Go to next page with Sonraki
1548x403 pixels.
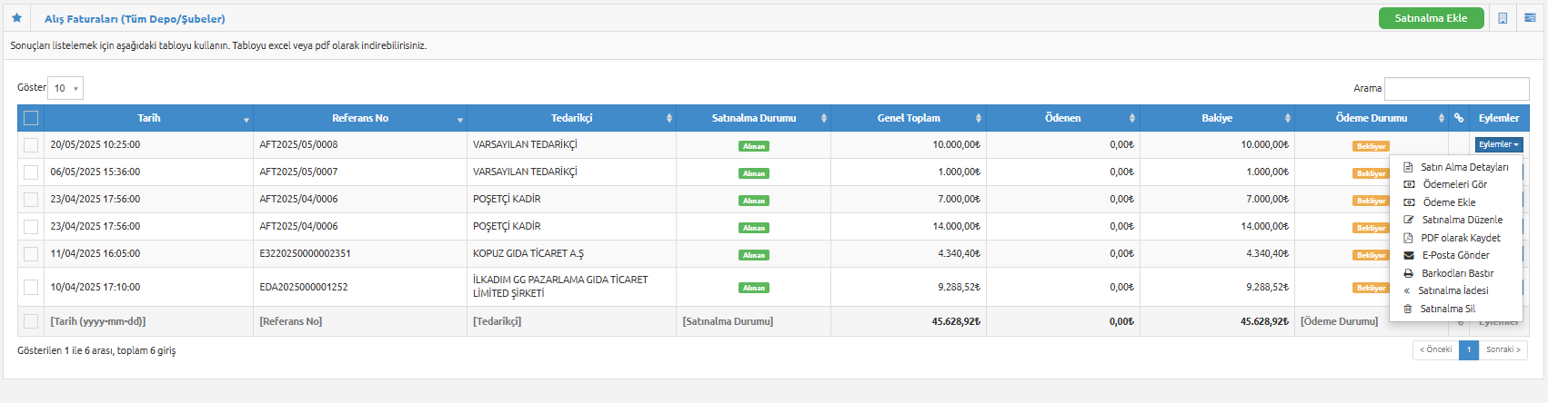tap(1503, 349)
